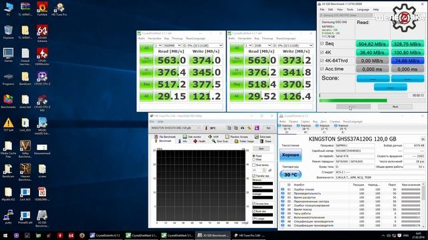Toggle Acc.time checkbox in AS SSD
This screenshot has height=240, width=428.
tap(322, 69)
